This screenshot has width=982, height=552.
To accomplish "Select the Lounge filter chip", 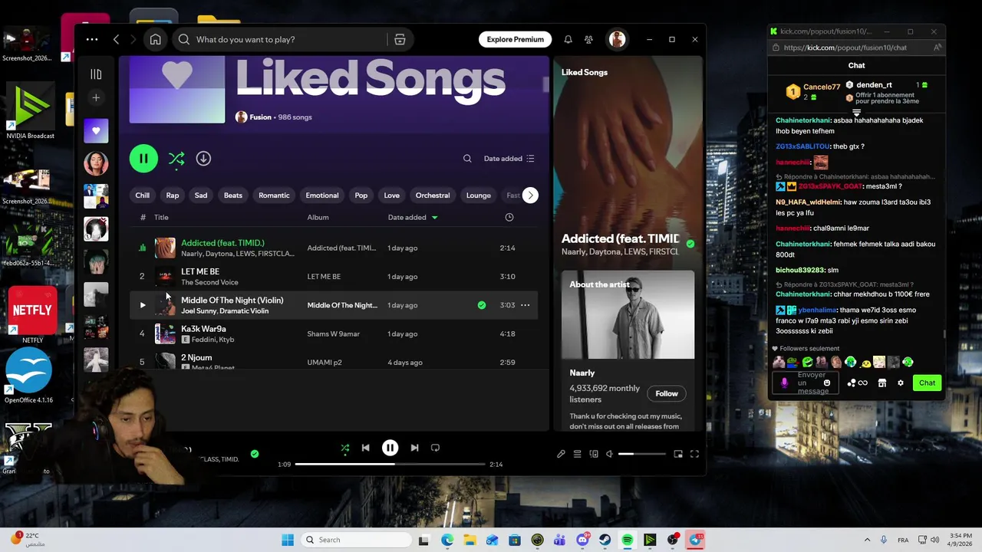I will (479, 195).
